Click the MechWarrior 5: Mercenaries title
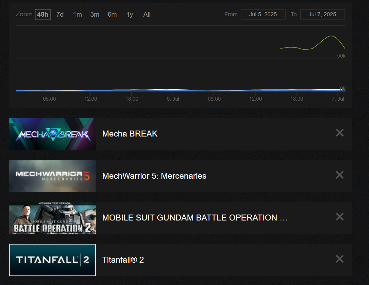Image resolution: width=369 pixels, height=285 pixels. [x=154, y=176]
